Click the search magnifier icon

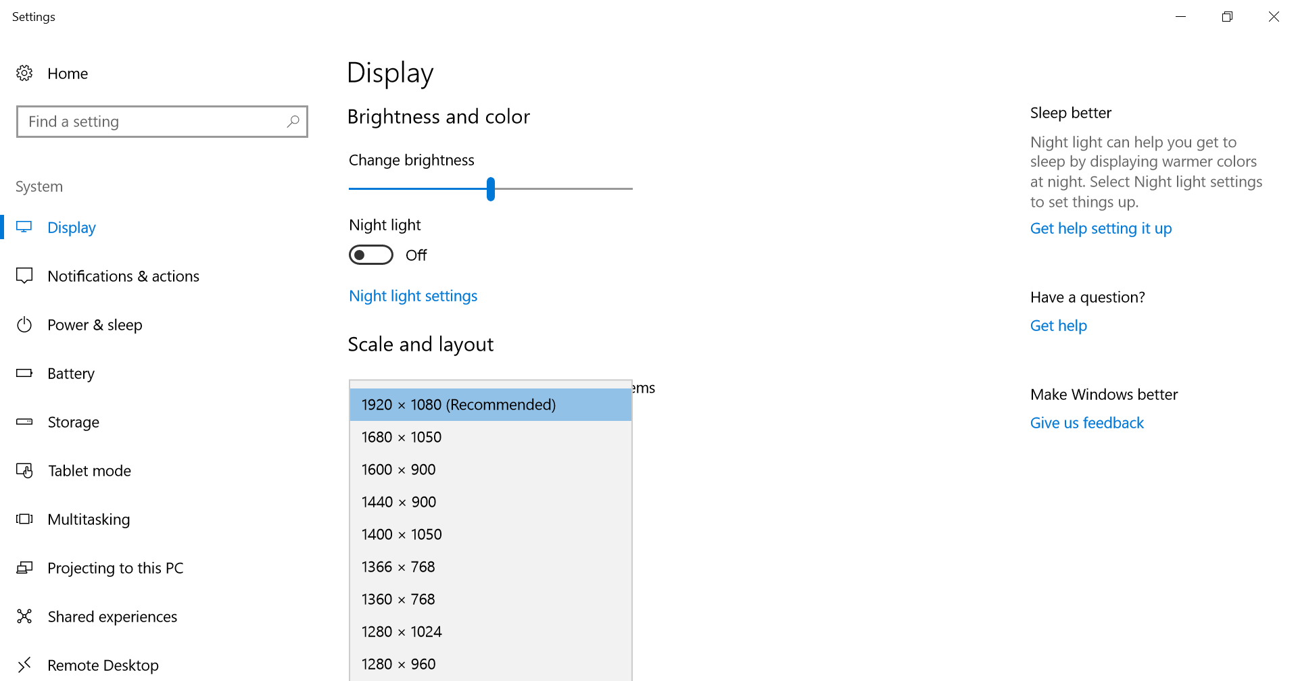(293, 122)
